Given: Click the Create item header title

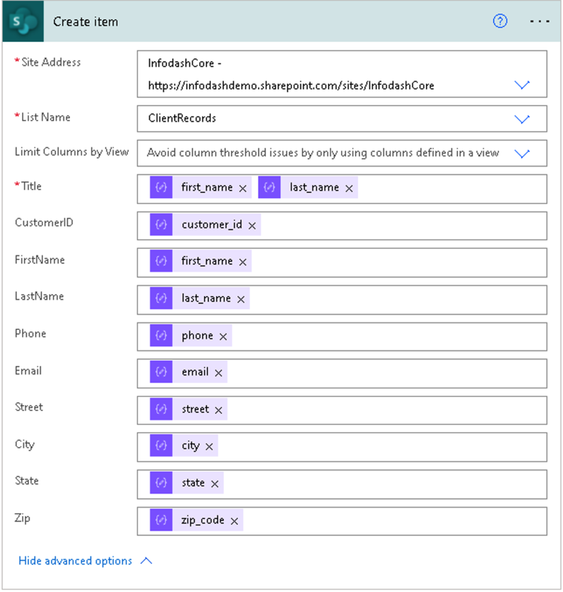Looking at the screenshot, I should 86,21.
